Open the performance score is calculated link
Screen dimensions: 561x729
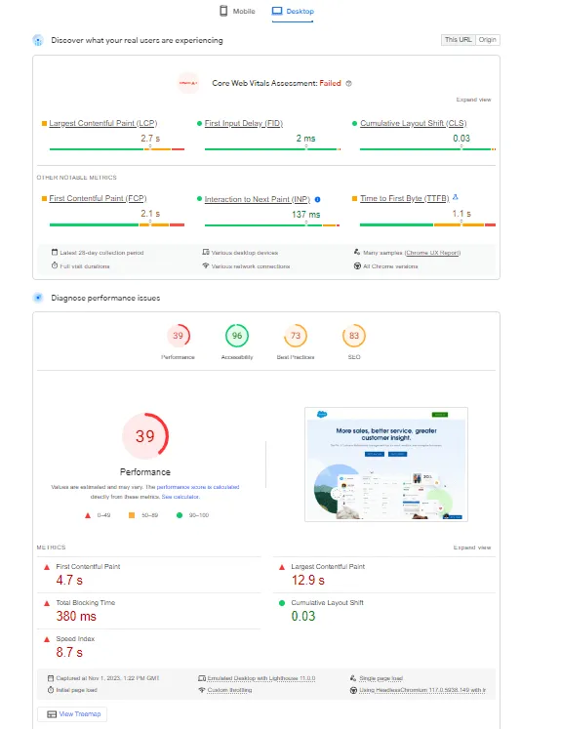click(198, 487)
